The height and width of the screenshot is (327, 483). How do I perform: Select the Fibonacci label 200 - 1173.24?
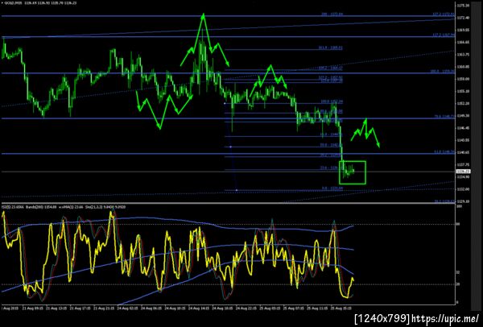(332, 14)
